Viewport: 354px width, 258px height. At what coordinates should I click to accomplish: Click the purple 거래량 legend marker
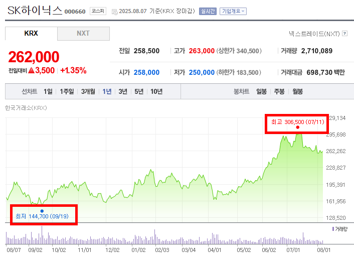click(x=333, y=229)
